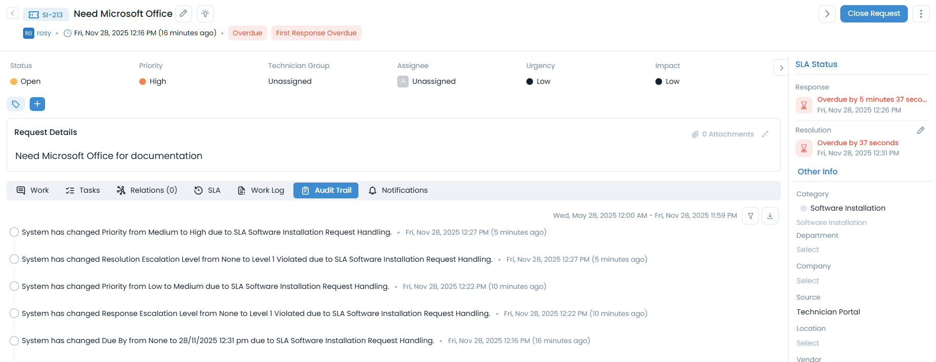
Task: Click the pencil icon to edit request subject
Action: tap(183, 14)
